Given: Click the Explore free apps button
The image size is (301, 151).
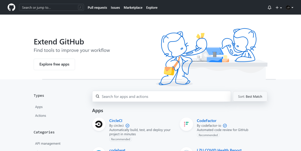Looking at the screenshot, I should coord(54,64).
